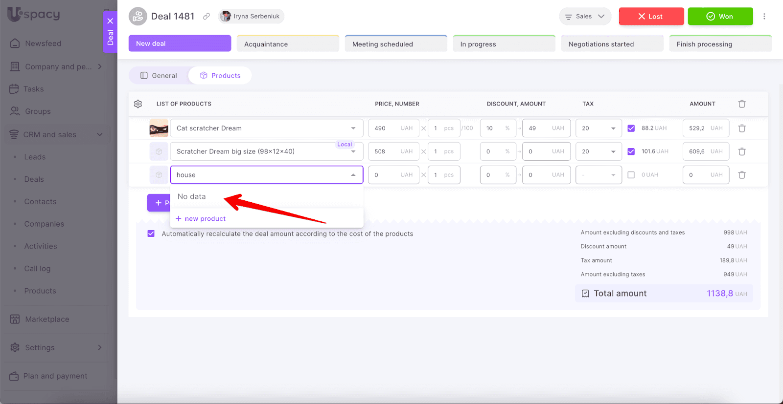Switch to the General tab
783x404 pixels.
(x=159, y=76)
